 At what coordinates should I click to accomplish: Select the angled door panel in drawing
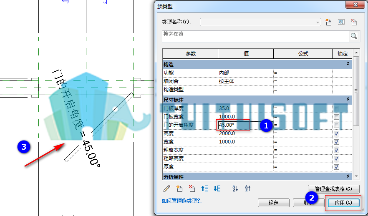pos(99,127)
